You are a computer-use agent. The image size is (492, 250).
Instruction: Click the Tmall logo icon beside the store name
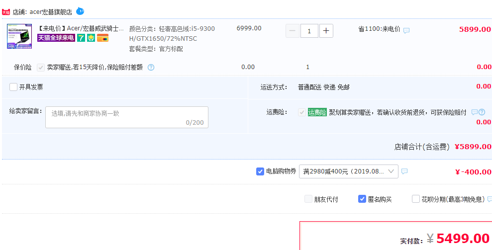point(6,12)
